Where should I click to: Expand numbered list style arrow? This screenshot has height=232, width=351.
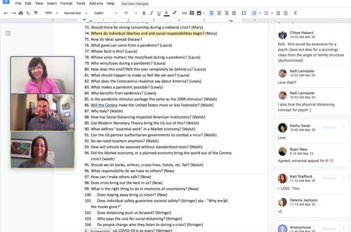(x=260, y=13)
